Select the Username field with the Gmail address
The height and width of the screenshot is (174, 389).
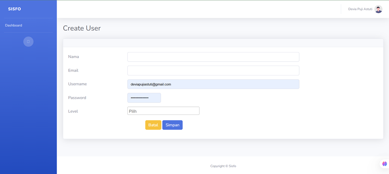[213, 84]
